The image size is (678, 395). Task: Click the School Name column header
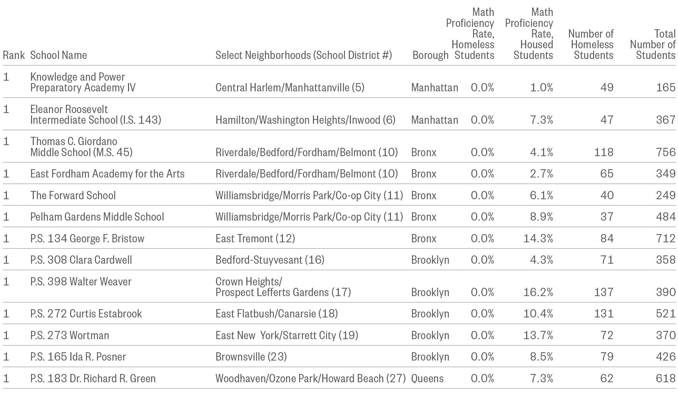coord(58,55)
